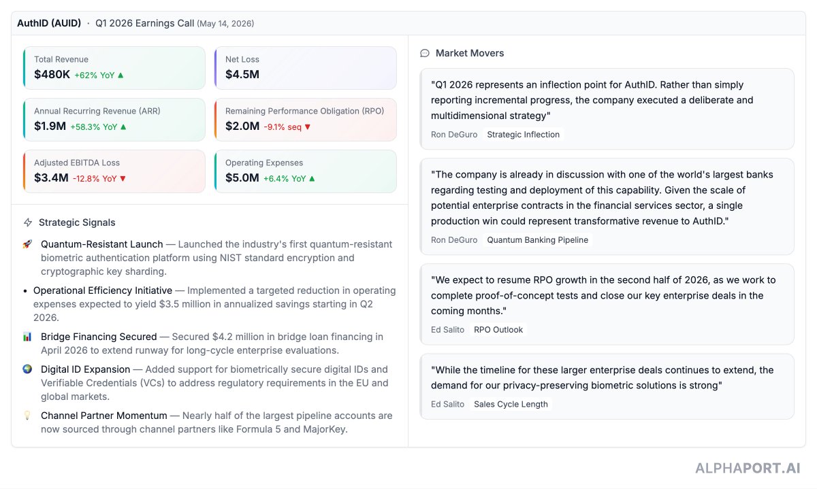Click the Operational Efficiency Initiative signal title

click(x=103, y=290)
